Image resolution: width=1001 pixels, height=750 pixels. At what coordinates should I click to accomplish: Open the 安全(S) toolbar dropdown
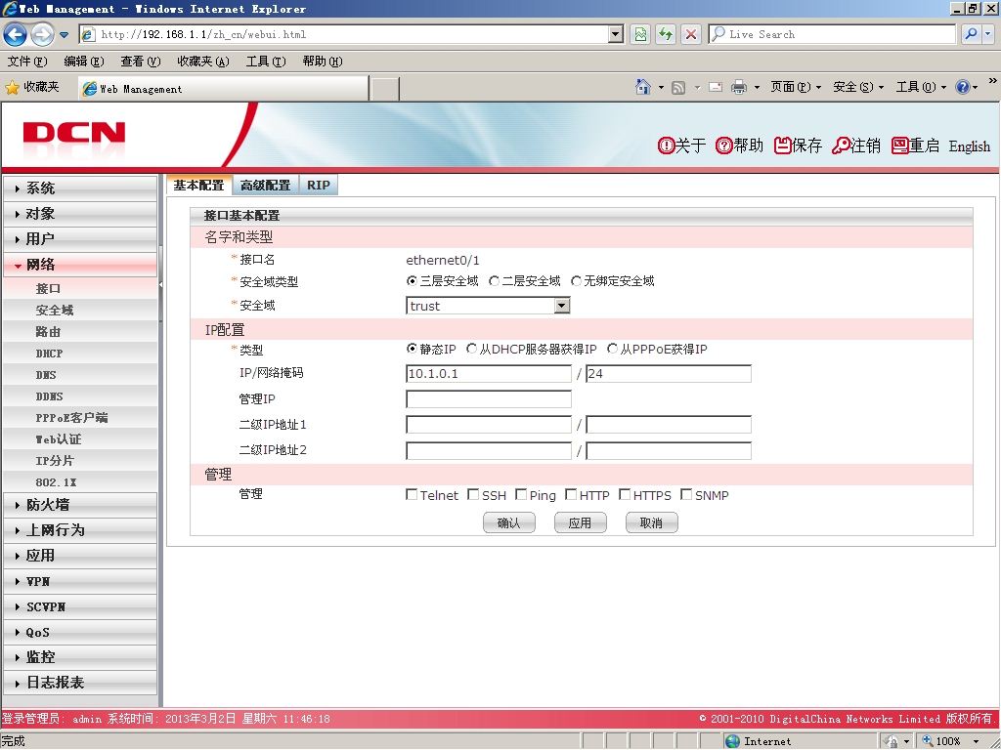pos(858,87)
